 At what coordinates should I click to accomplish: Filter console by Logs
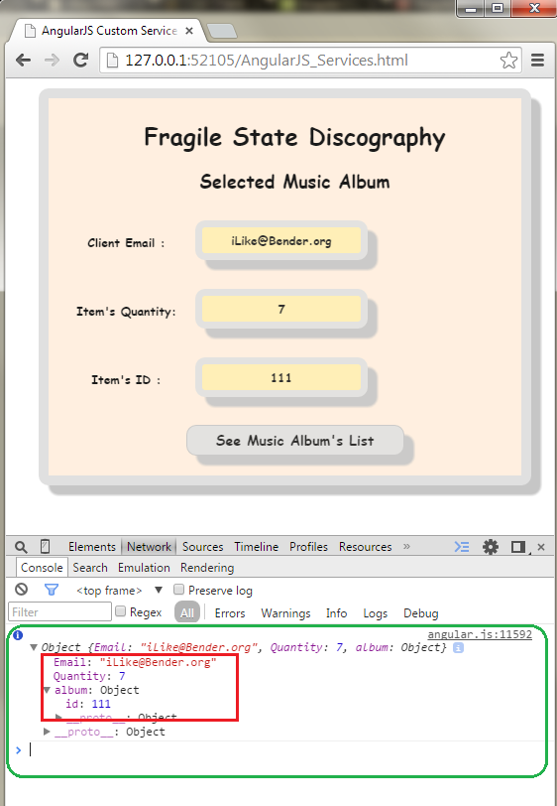click(375, 613)
